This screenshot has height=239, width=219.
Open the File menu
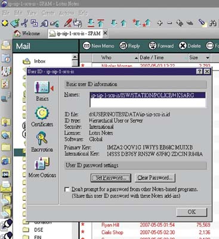coord(5,13)
